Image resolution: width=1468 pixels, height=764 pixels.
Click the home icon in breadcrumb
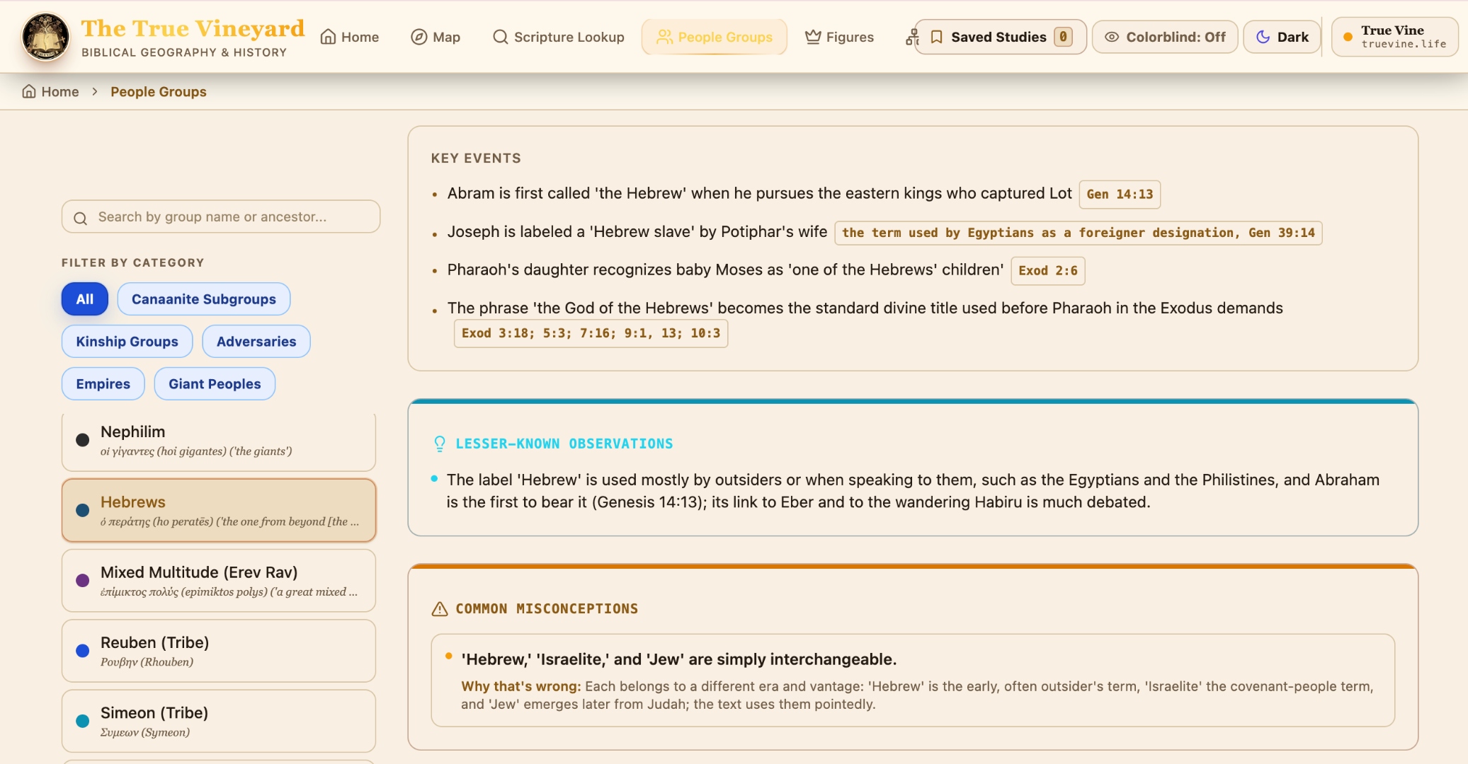point(29,92)
